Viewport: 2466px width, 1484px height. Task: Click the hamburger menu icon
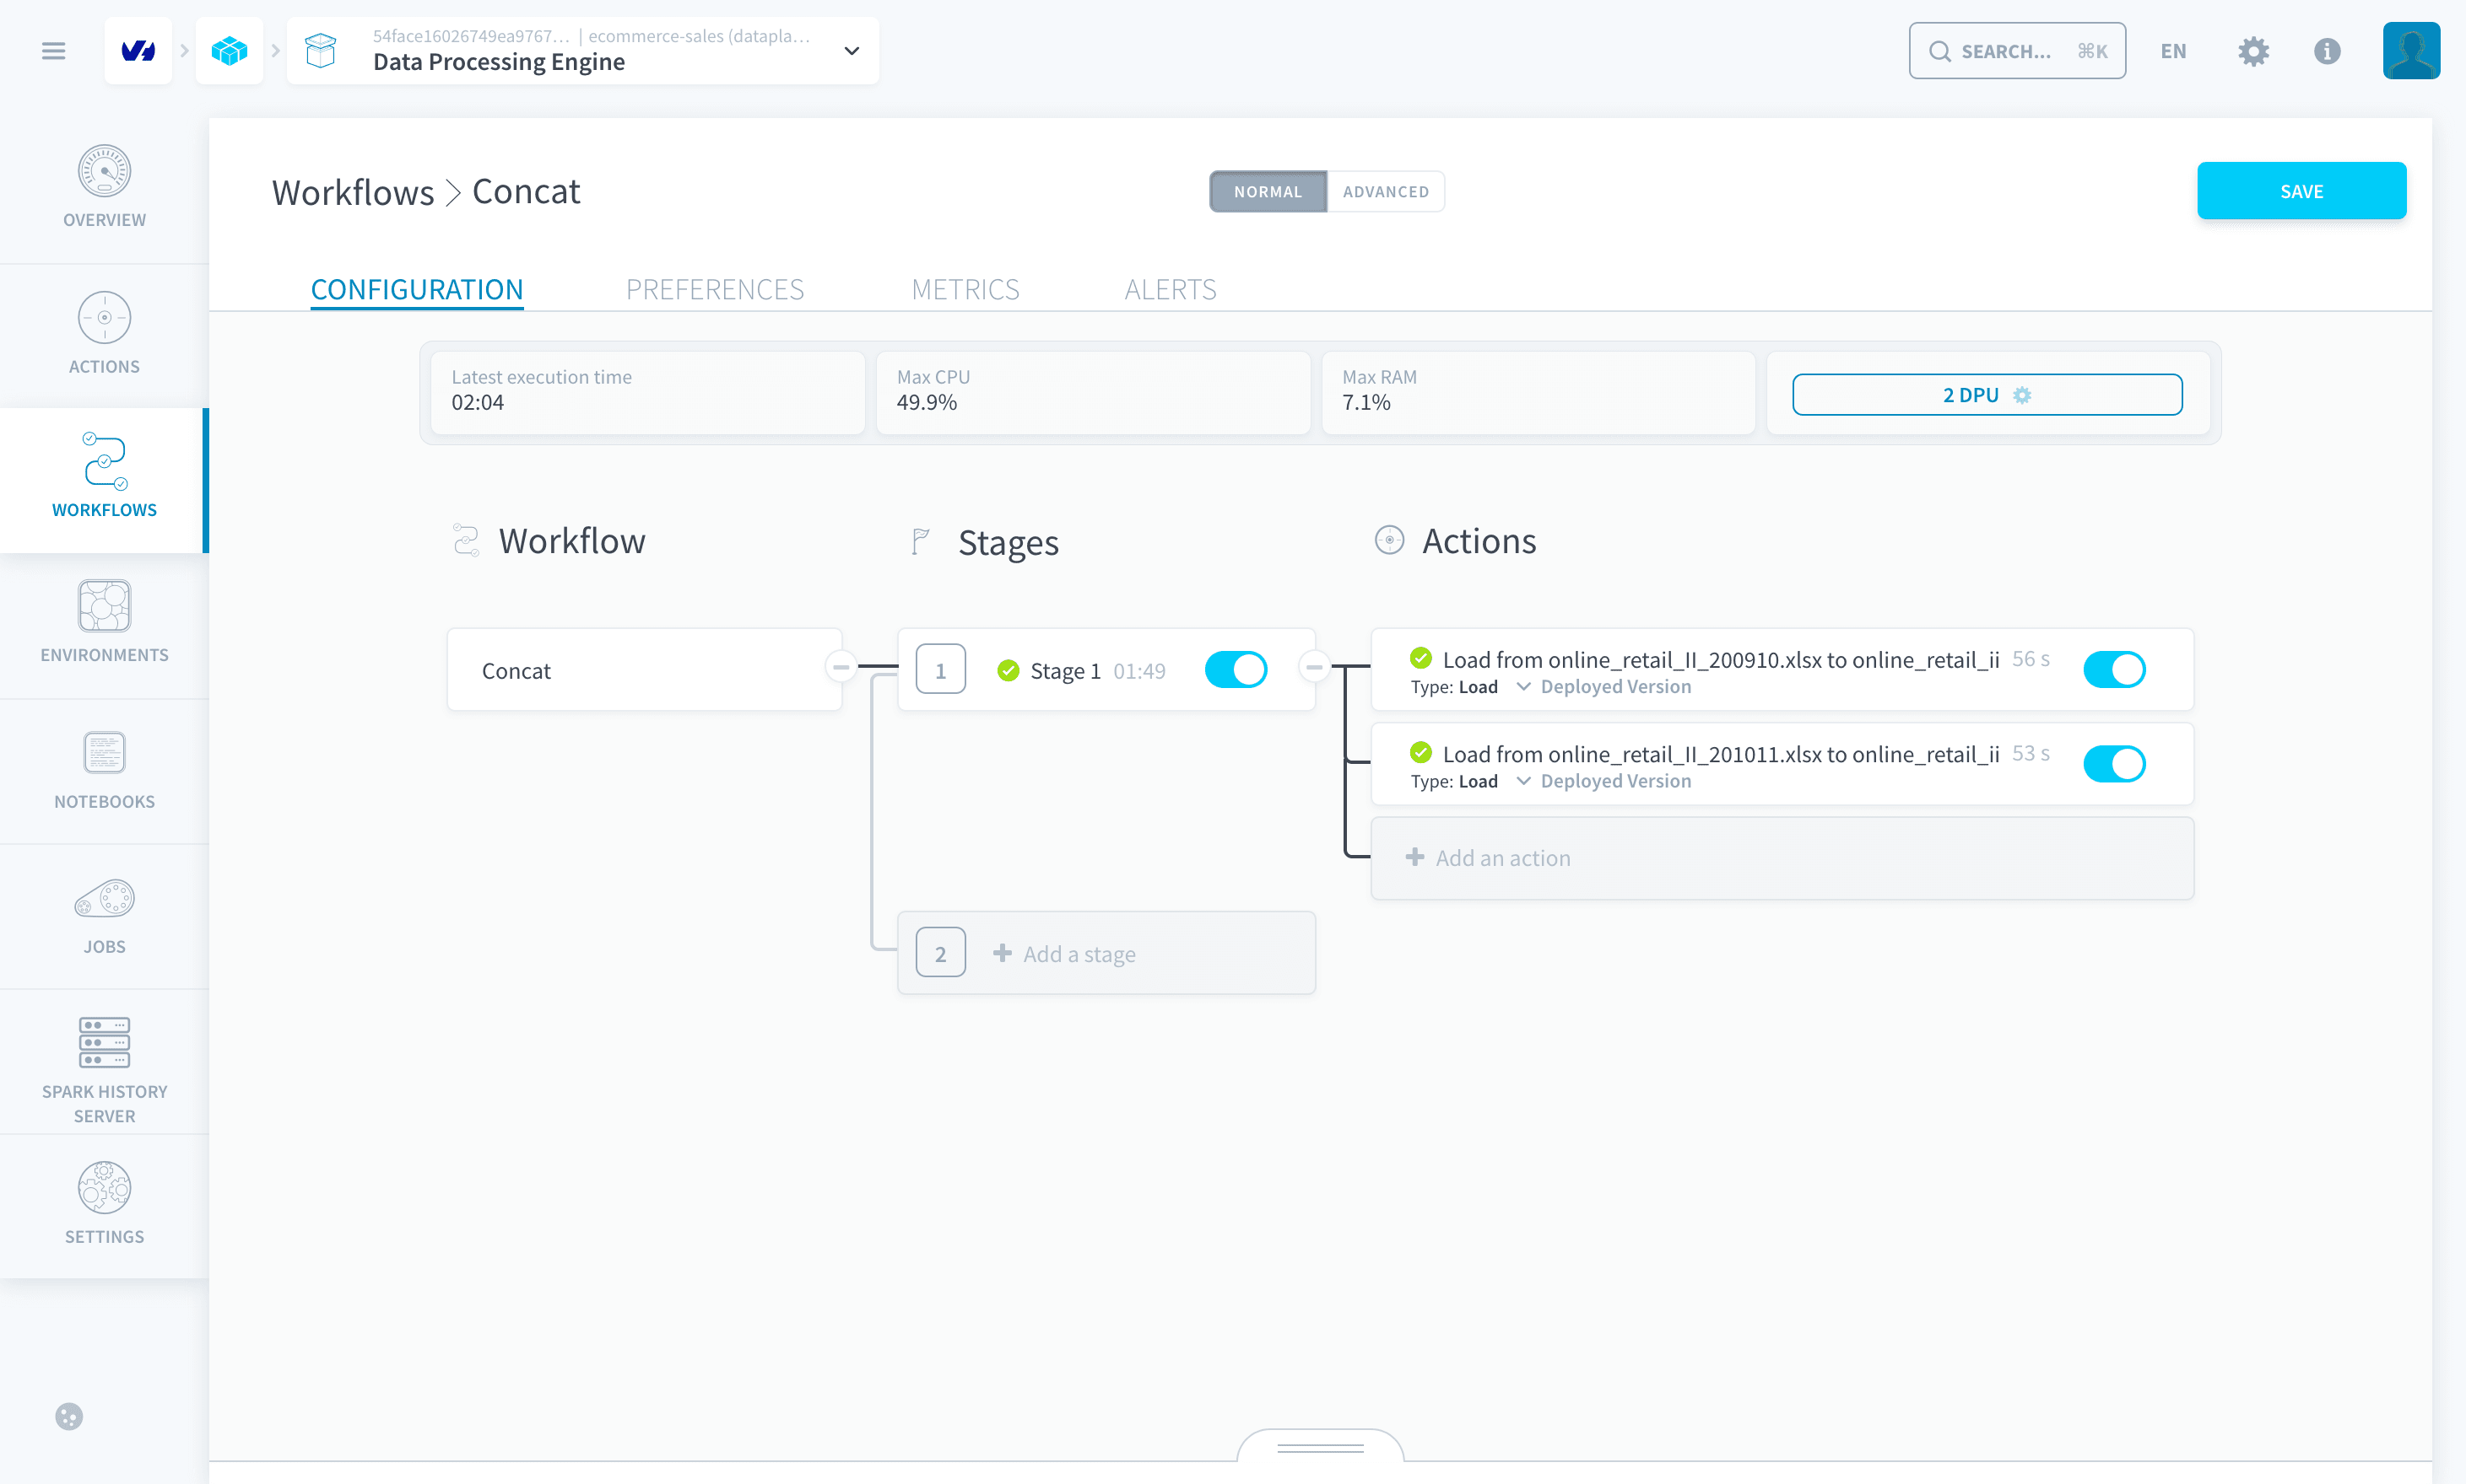pyautogui.click(x=54, y=51)
